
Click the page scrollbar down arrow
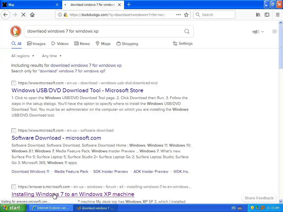coord(281,201)
